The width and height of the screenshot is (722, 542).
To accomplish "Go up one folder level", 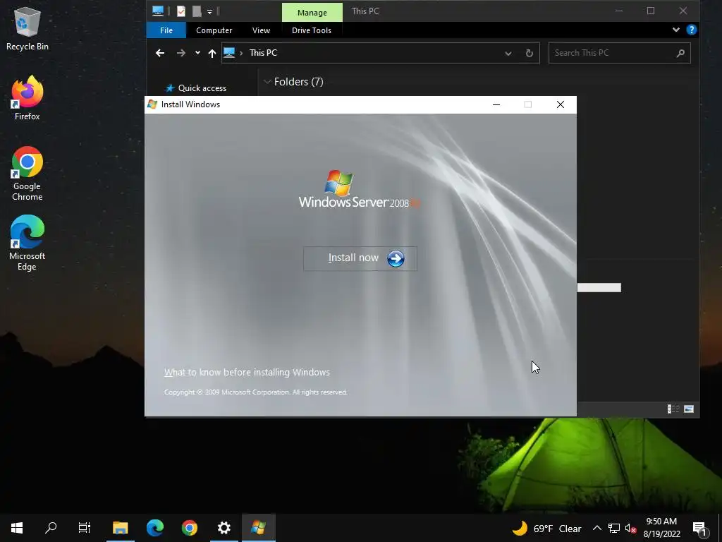I will pyautogui.click(x=212, y=53).
